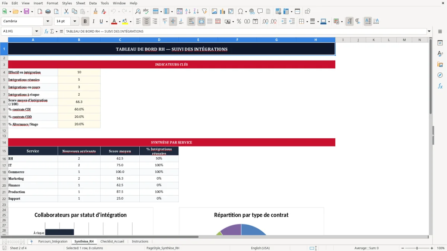Open the Function Wizard
This screenshot has height=251, width=447.
tap(46, 31)
